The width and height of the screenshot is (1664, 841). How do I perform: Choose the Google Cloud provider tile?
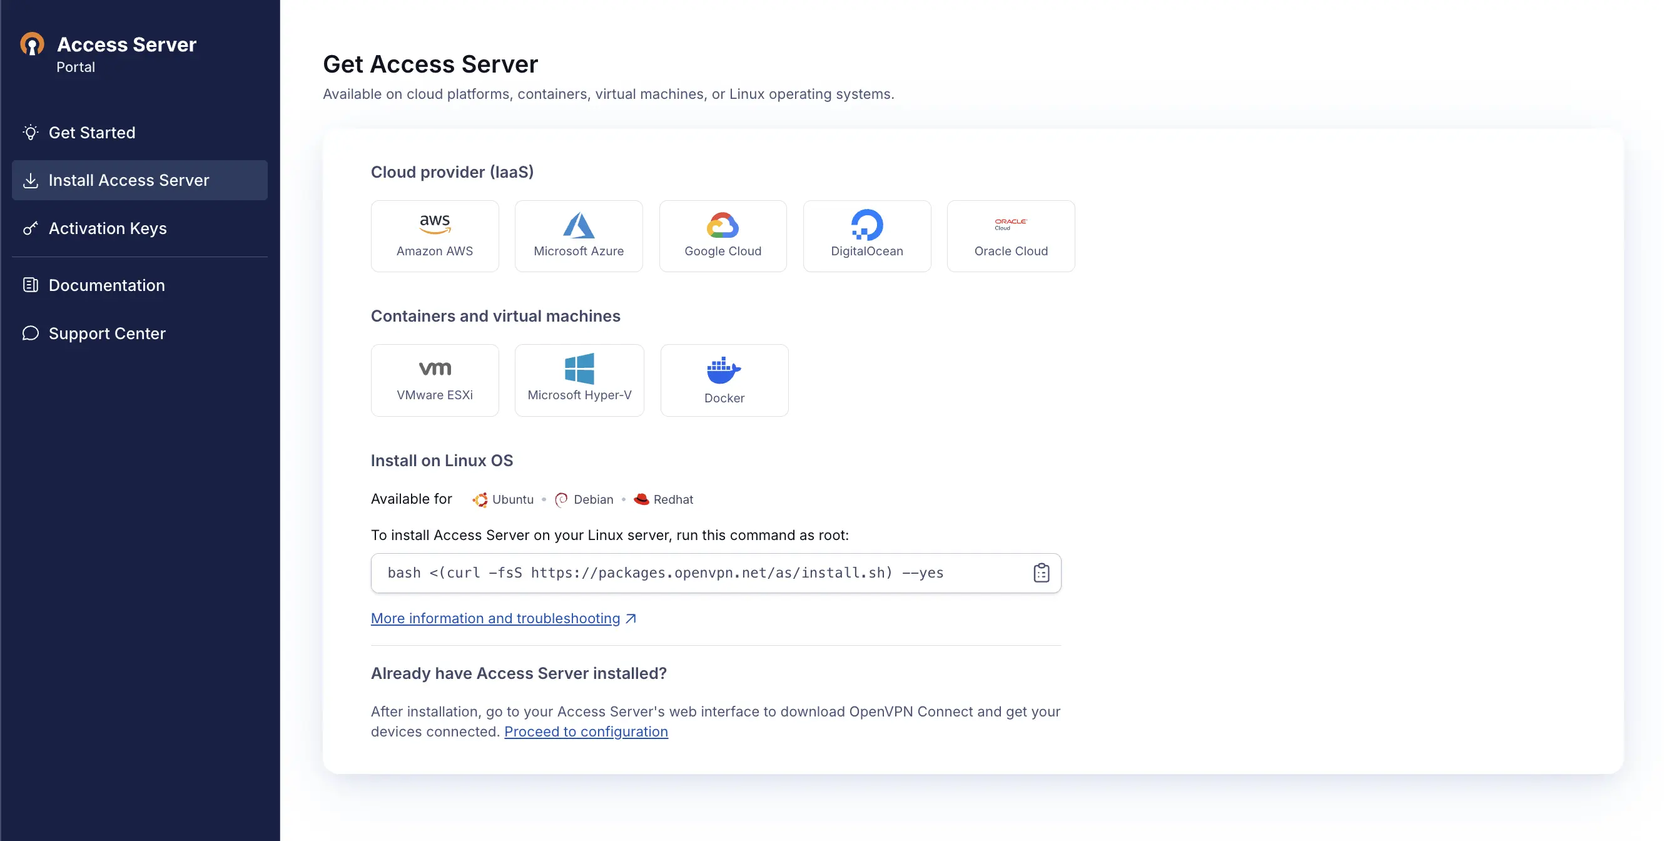(722, 236)
